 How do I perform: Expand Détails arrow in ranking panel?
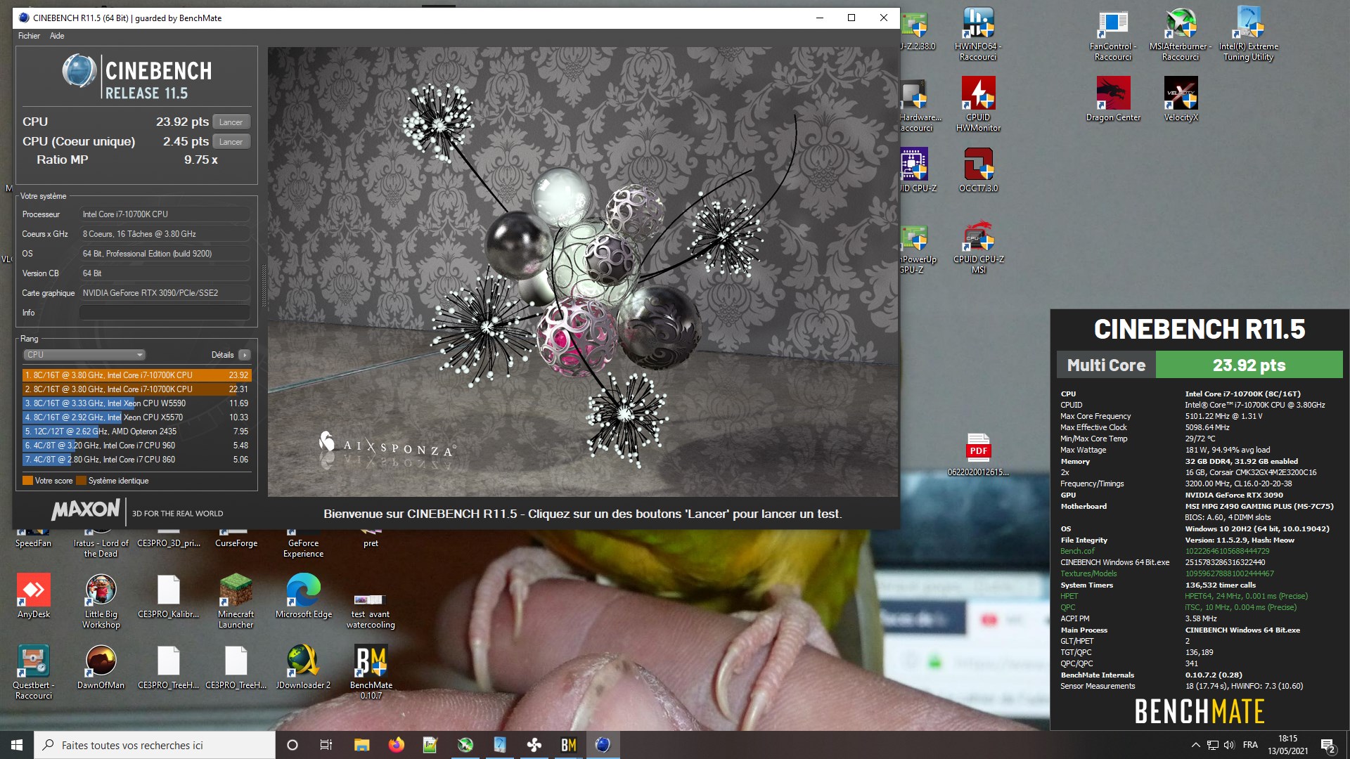(x=245, y=355)
